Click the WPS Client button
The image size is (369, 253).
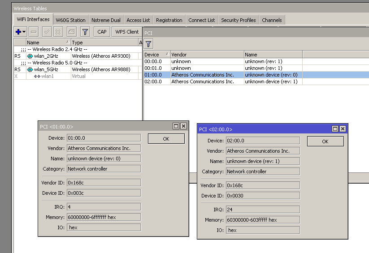[x=127, y=32]
